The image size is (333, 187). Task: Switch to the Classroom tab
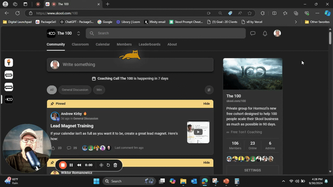tap(80, 44)
